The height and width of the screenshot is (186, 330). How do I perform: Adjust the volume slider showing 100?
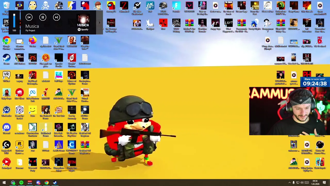[x=14, y=21]
